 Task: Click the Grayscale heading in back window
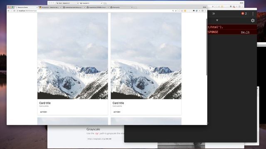(93, 129)
